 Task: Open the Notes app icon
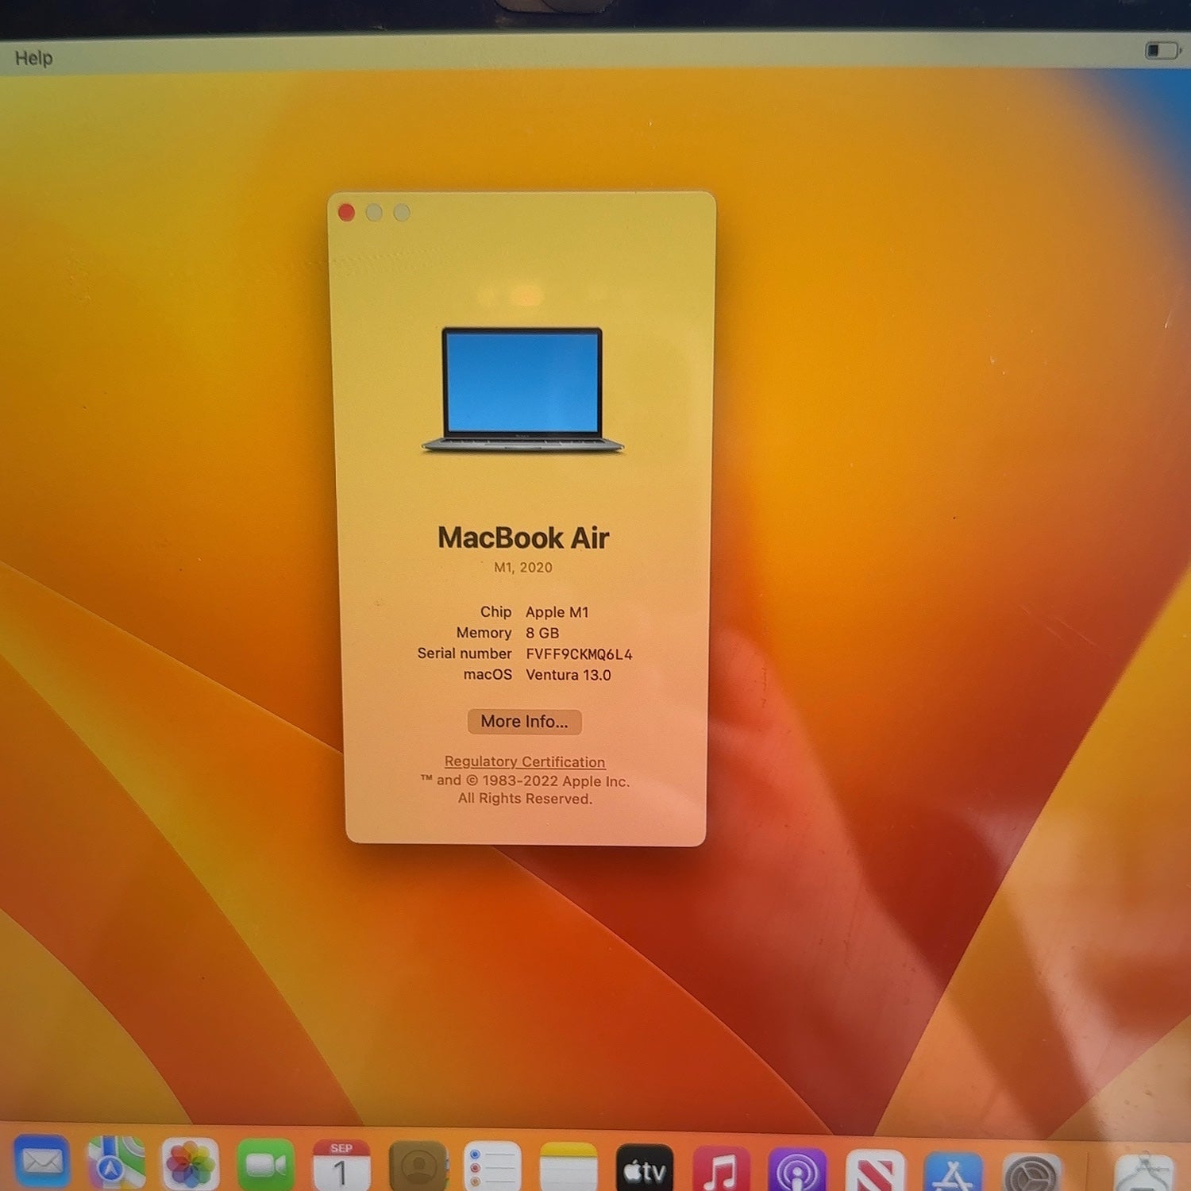(569, 1167)
